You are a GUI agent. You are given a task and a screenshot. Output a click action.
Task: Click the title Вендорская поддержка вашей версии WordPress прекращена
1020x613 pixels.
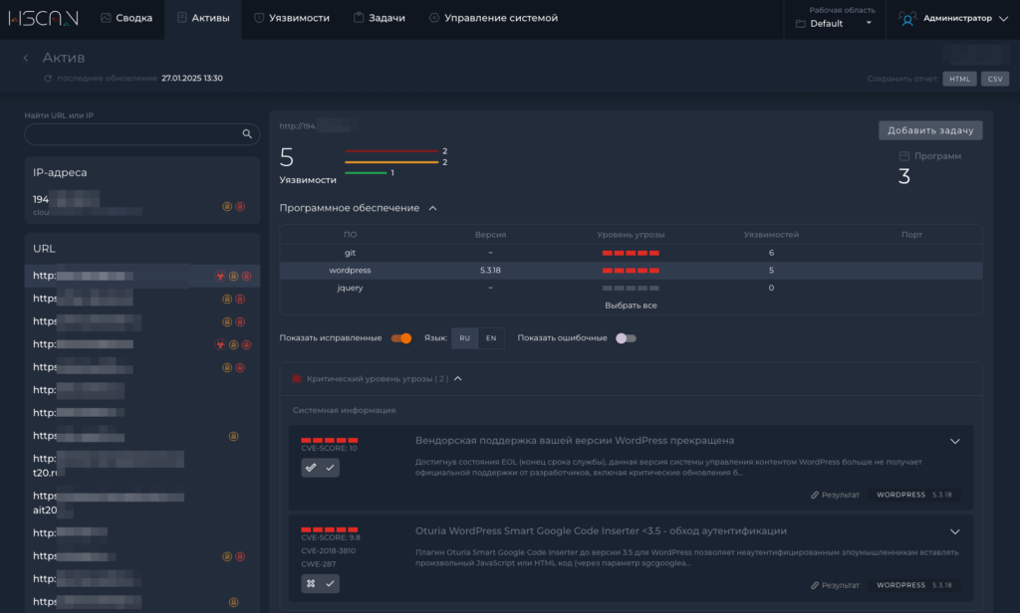coord(575,441)
